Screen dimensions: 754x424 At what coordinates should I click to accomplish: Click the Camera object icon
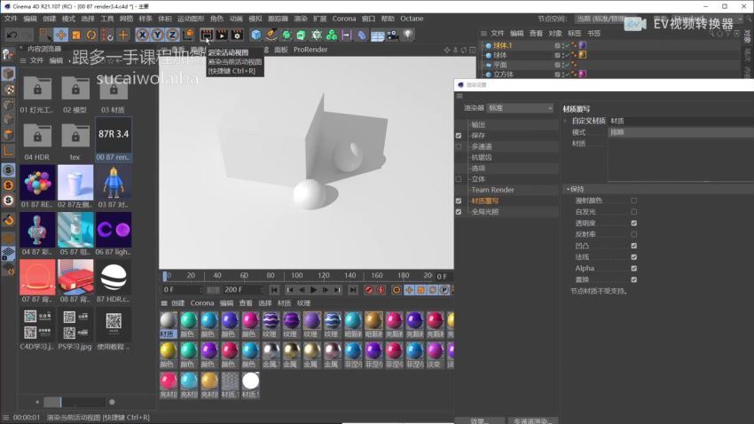click(x=393, y=35)
